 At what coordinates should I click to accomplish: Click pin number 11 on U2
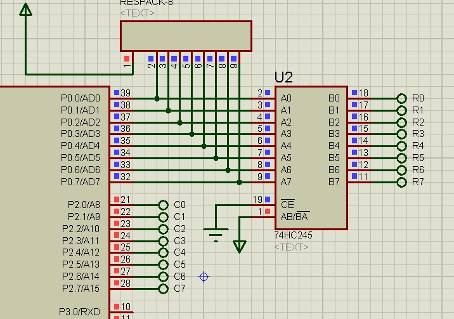[x=363, y=177]
